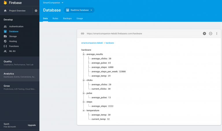Open the three-dot overflow menu
This screenshot has width=222, height=131.
[x=217, y=34]
